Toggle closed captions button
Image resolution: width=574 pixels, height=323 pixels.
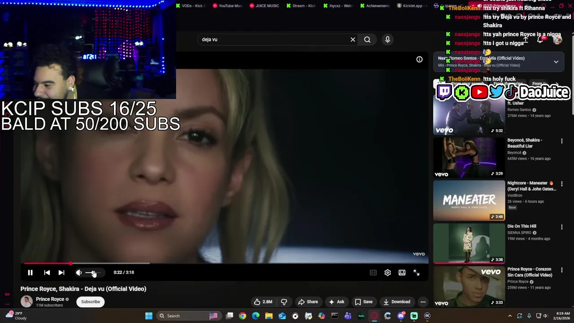pyautogui.click(x=373, y=272)
